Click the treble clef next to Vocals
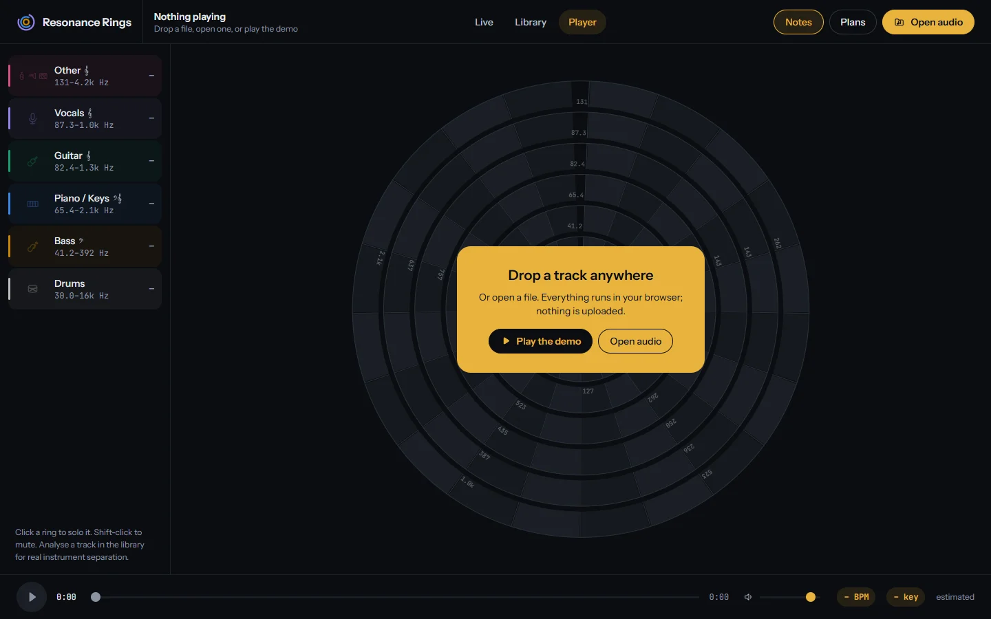Viewport: 991px width, 619px height. (90, 113)
